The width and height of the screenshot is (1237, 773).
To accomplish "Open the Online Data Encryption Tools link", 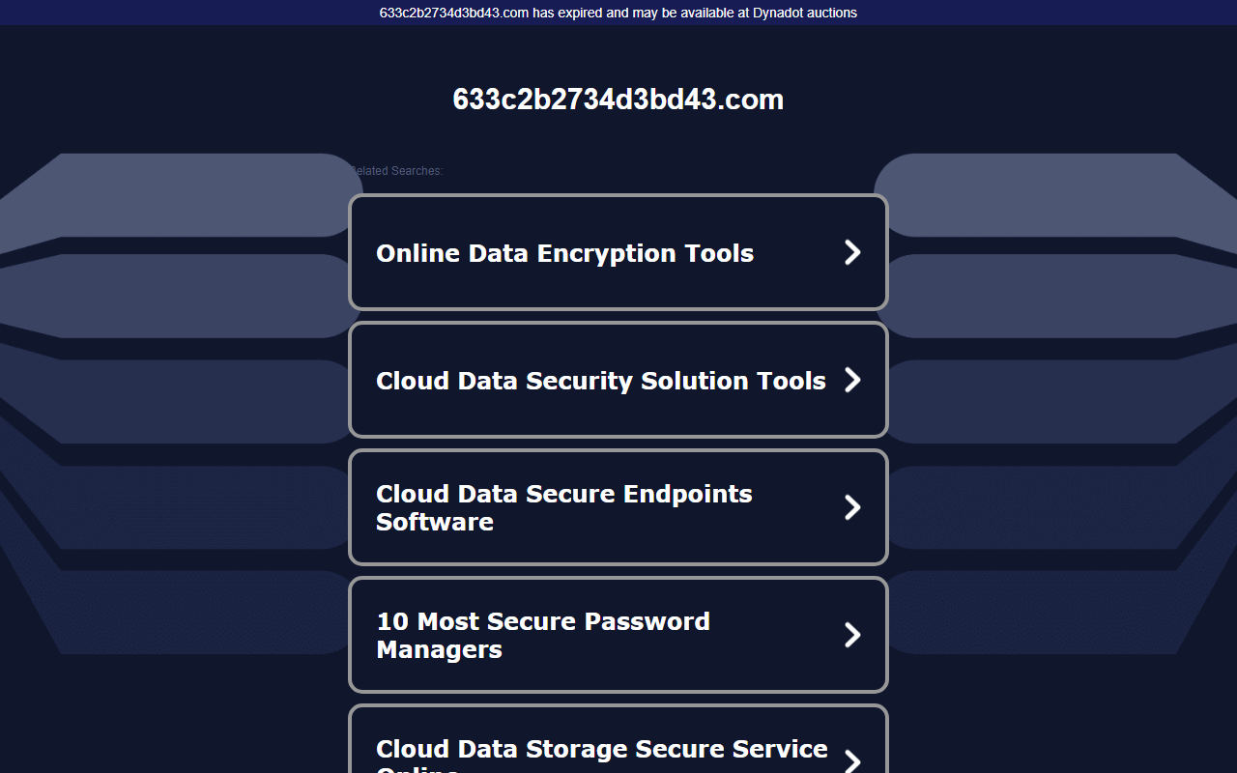I will point(618,252).
